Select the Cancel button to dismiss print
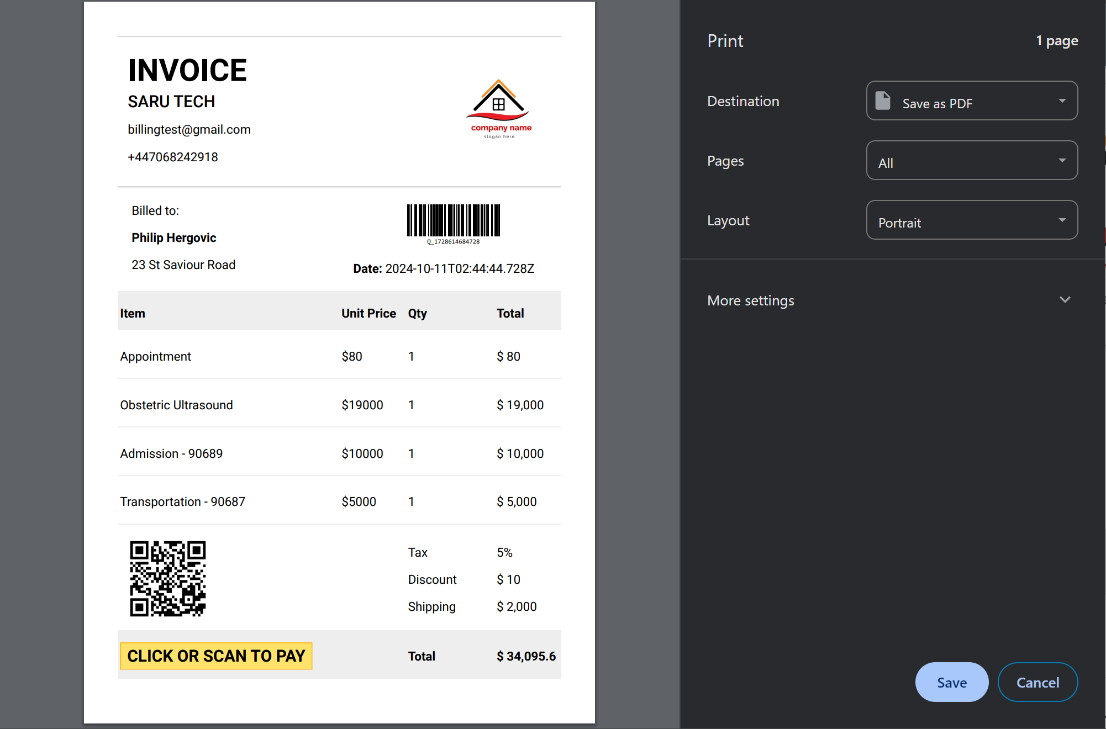Viewport: 1106px width, 729px height. [1037, 683]
